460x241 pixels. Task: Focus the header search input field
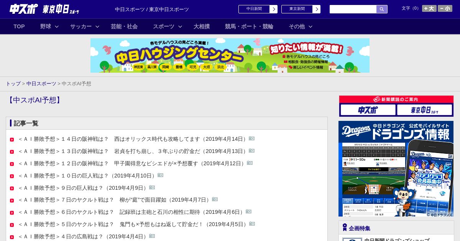(x=353, y=9)
